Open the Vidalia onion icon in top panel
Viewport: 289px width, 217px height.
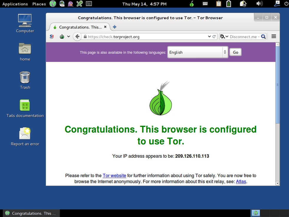click(x=192, y=4)
